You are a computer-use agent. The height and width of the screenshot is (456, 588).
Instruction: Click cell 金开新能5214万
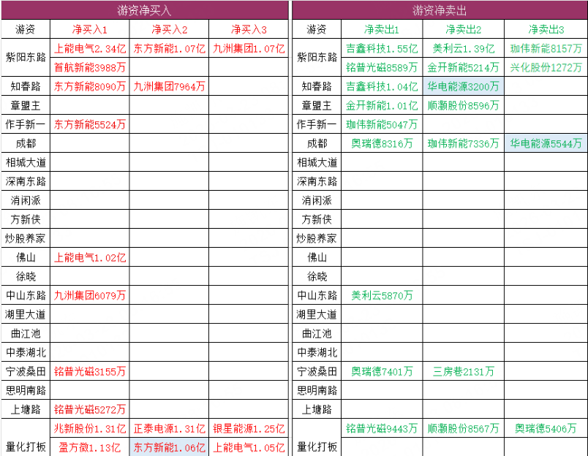pos(464,67)
